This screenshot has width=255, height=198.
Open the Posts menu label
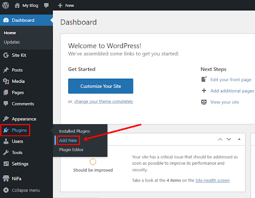click(x=17, y=70)
